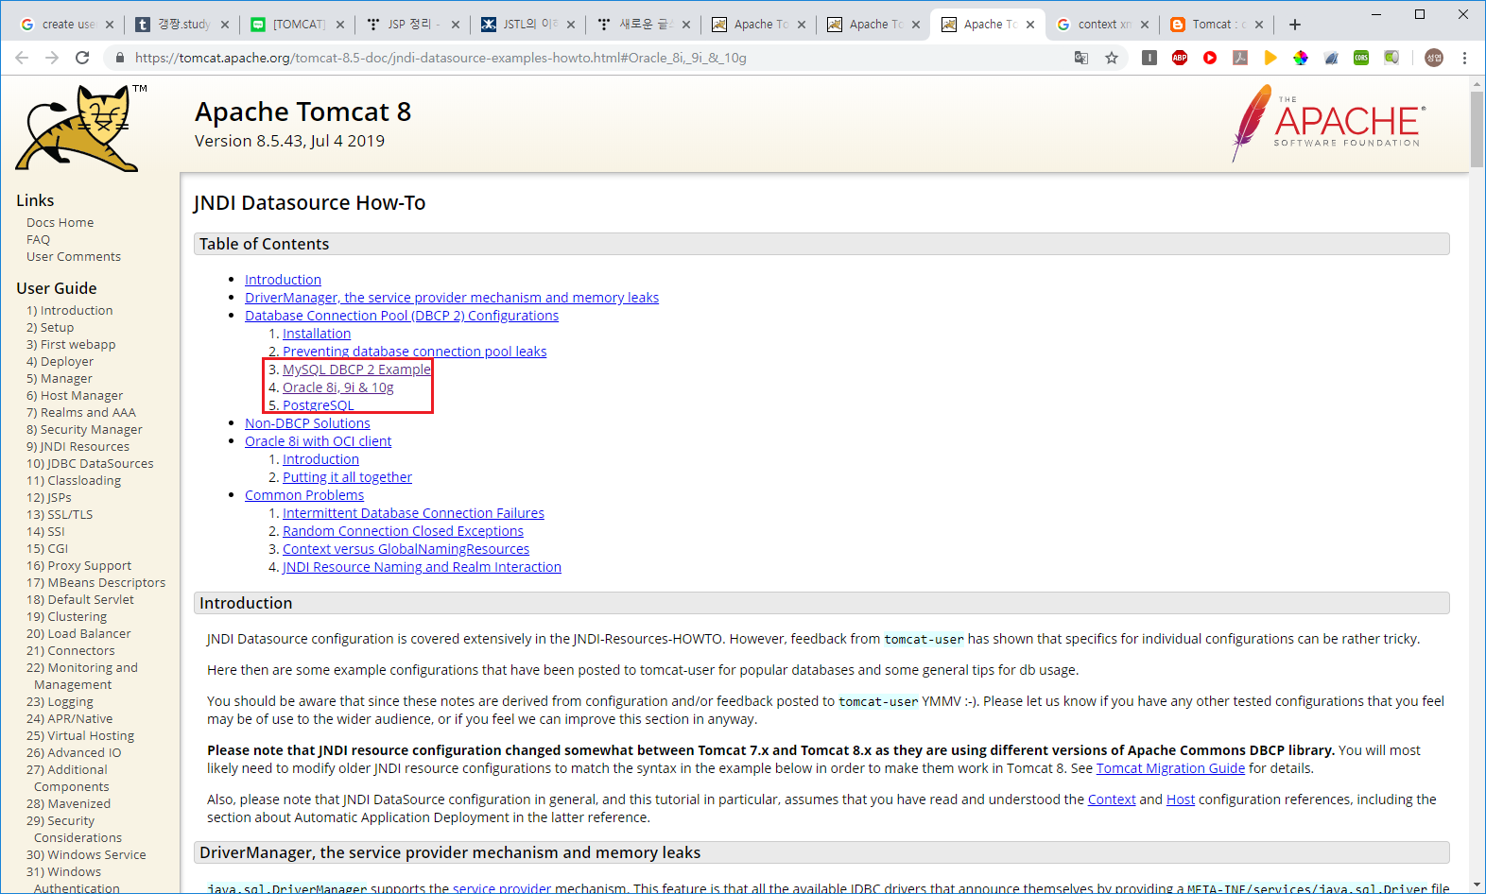The height and width of the screenshot is (894, 1486).
Task: Jump to Common Problems section
Action: click(304, 495)
